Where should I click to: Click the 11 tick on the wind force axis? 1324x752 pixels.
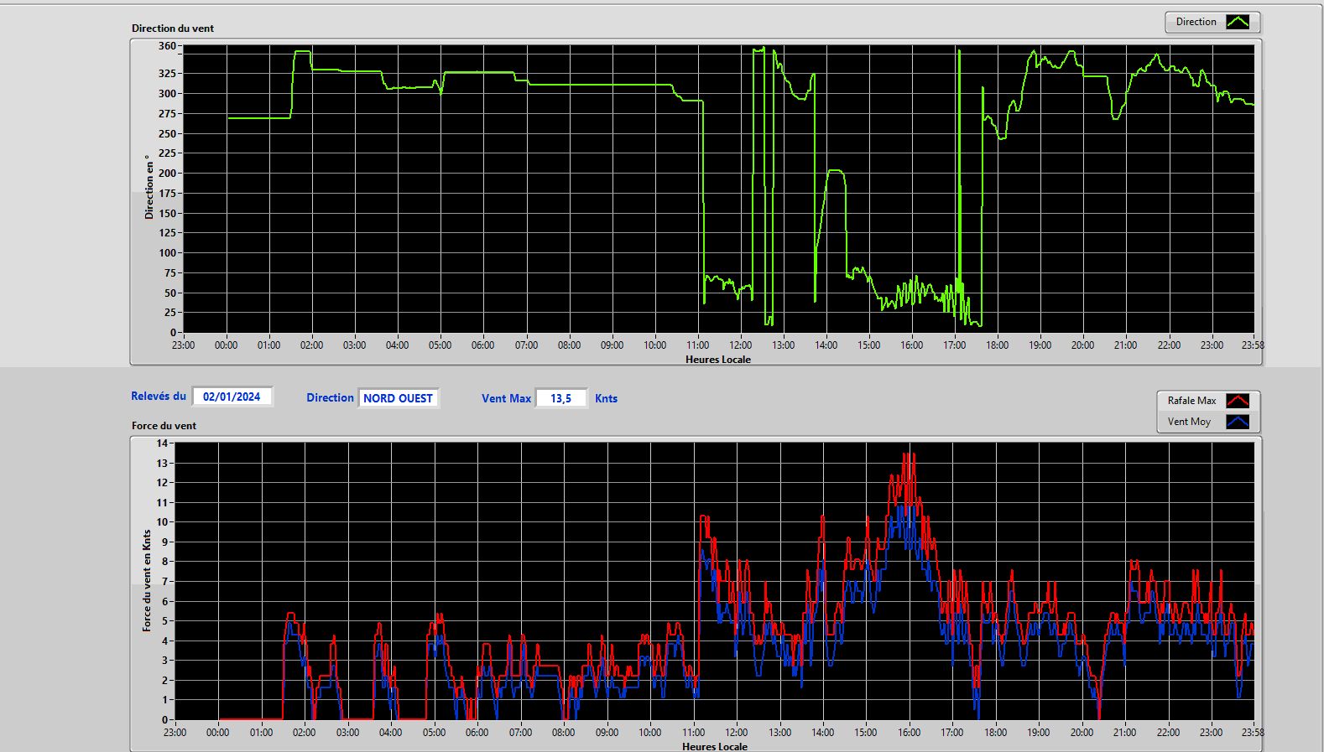tap(162, 503)
